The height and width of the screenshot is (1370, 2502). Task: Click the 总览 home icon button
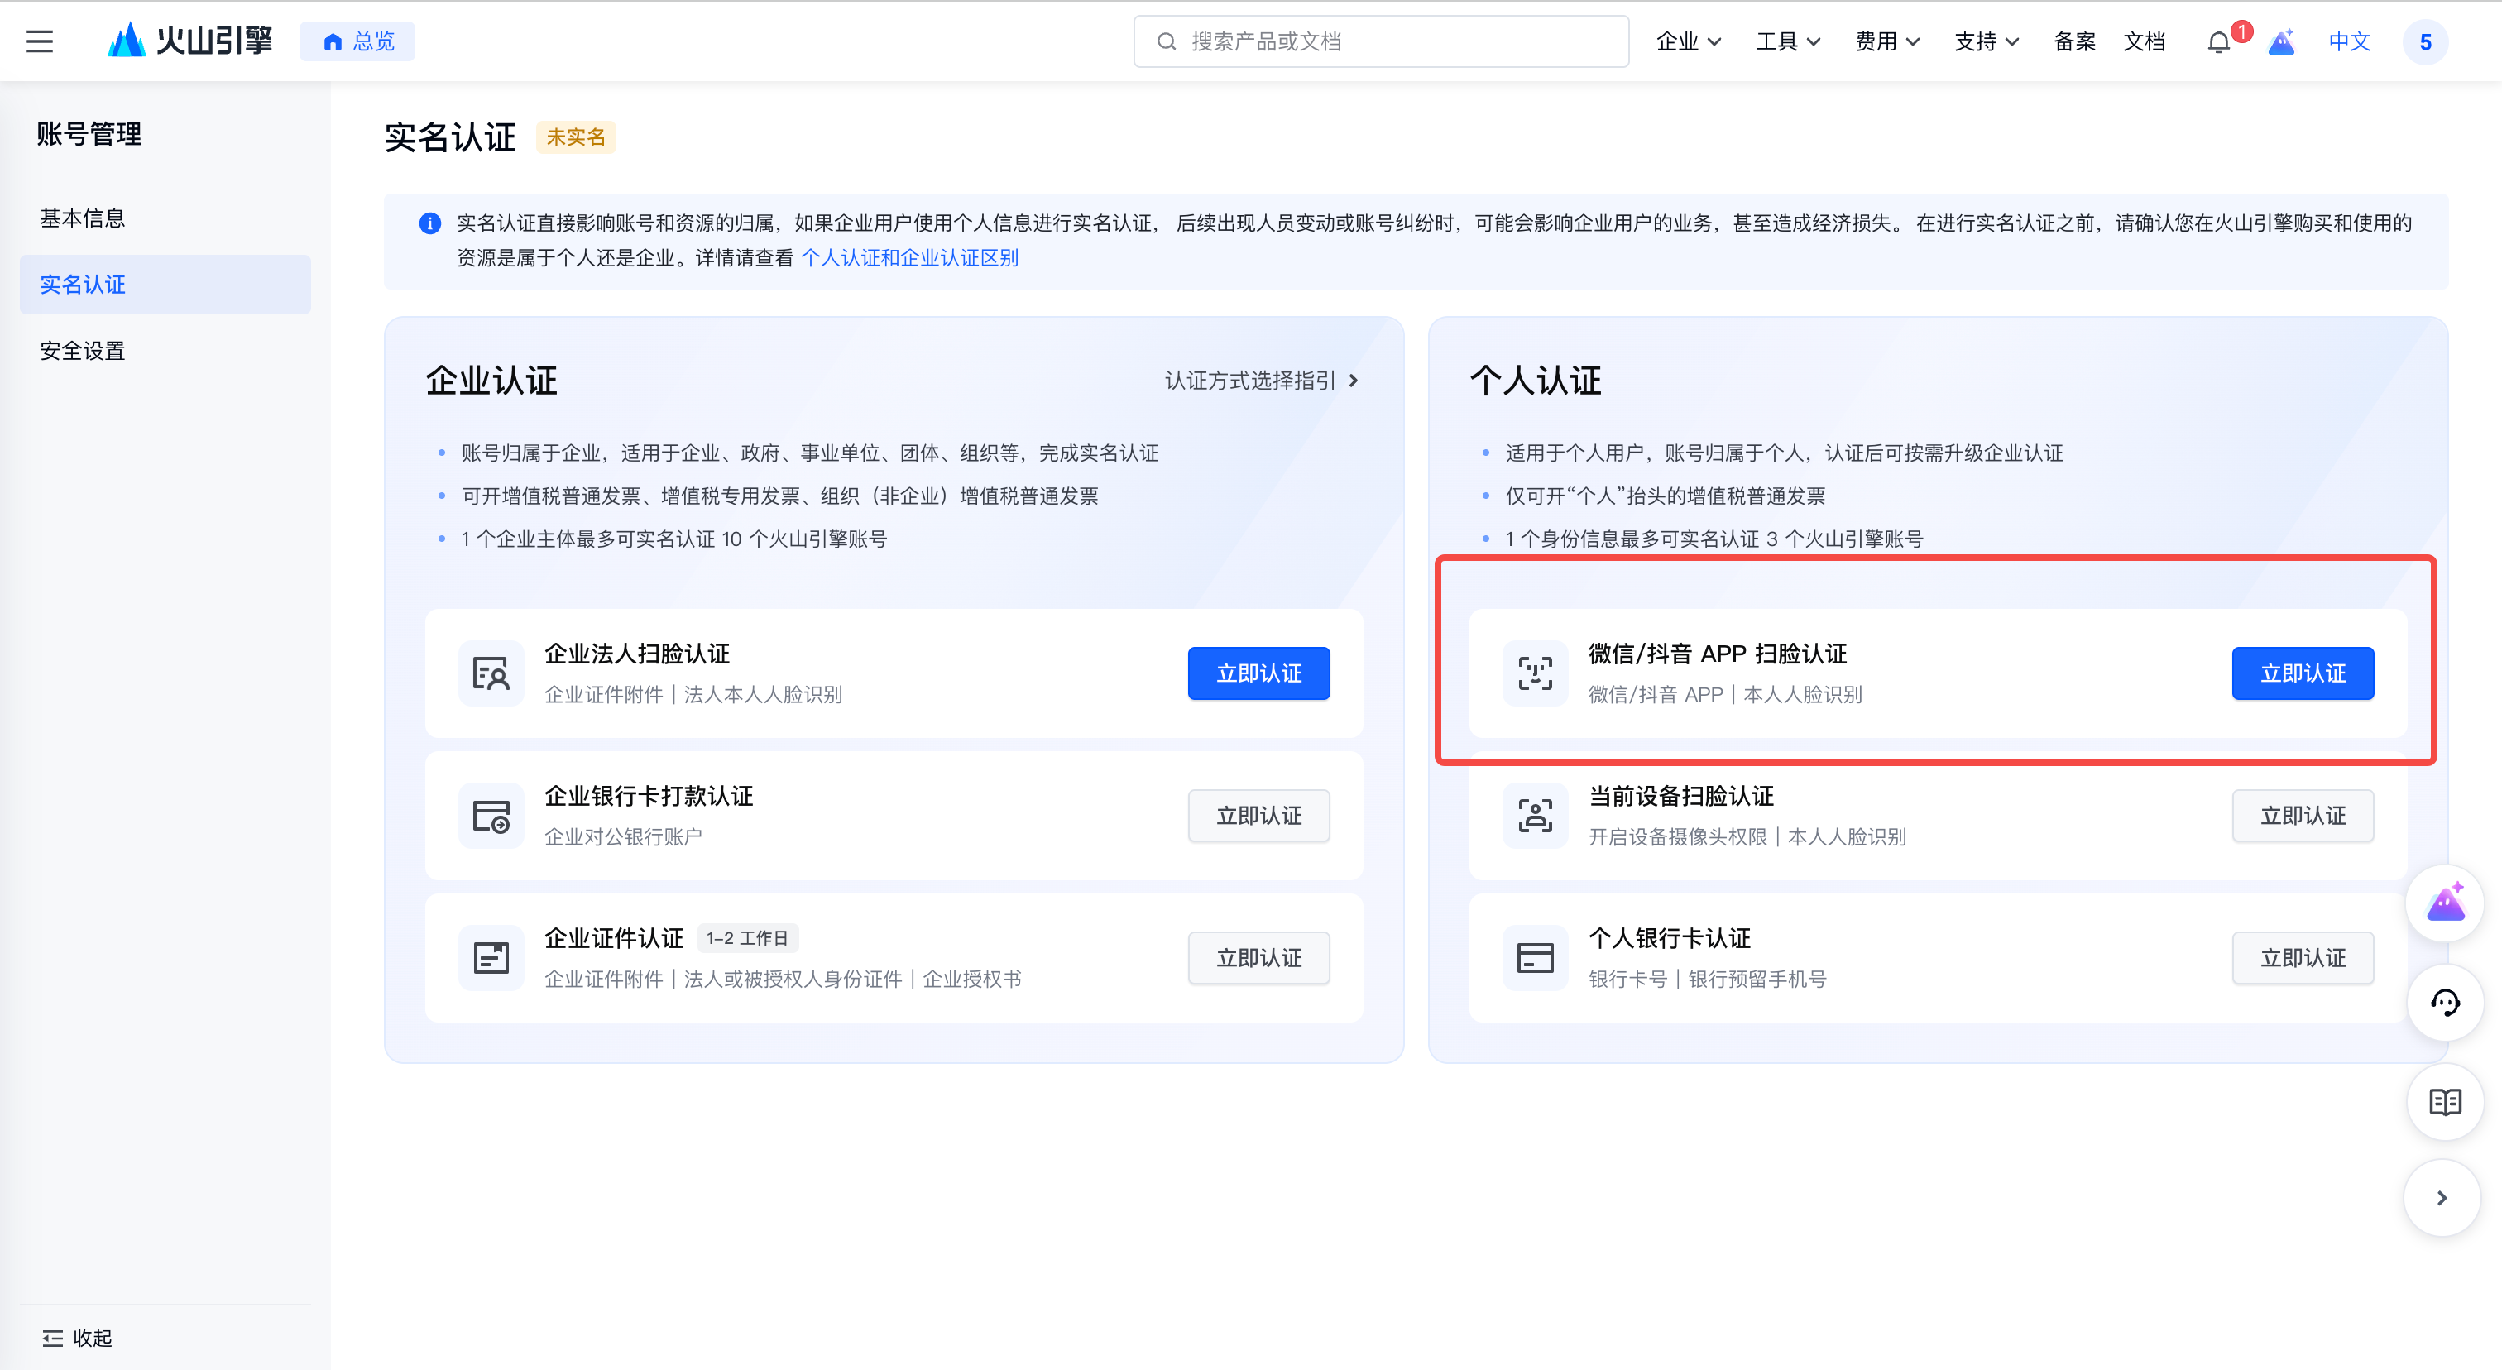357,41
